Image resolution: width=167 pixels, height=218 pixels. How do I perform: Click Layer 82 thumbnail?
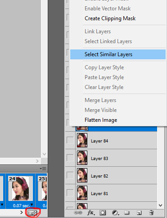pyautogui.click(x=82, y=175)
